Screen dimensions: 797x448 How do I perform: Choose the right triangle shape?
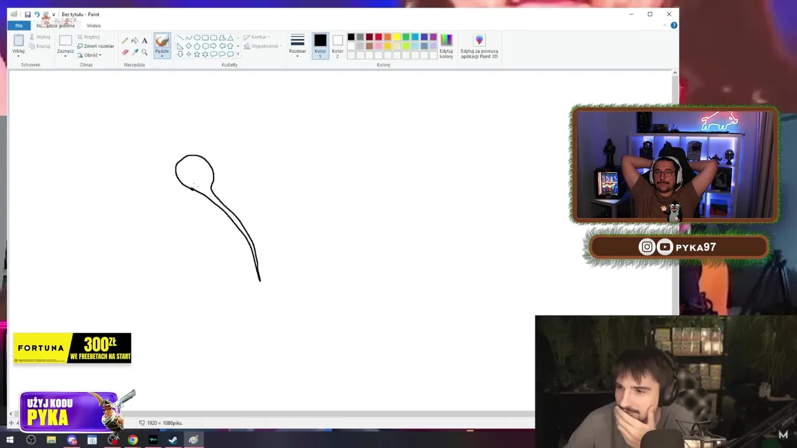click(181, 46)
